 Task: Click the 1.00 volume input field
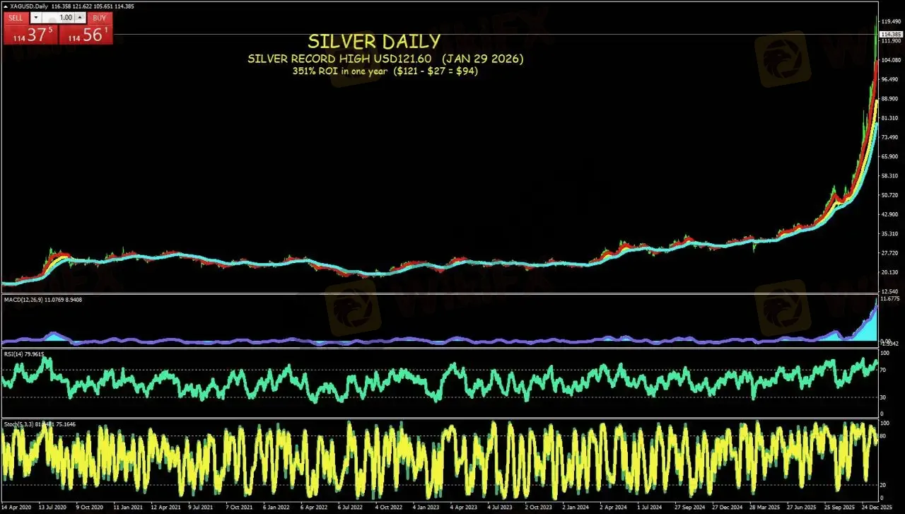click(58, 18)
